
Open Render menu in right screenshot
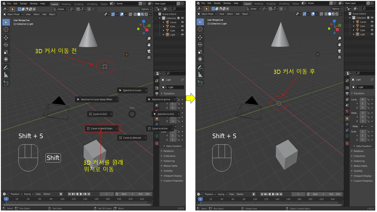click(217, 3)
